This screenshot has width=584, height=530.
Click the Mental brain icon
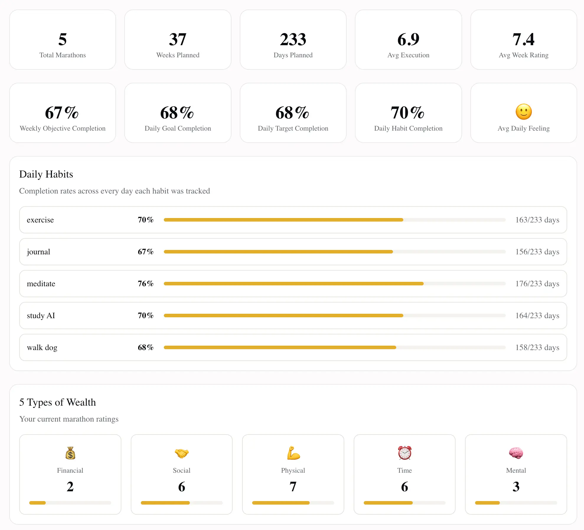pos(516,453)
